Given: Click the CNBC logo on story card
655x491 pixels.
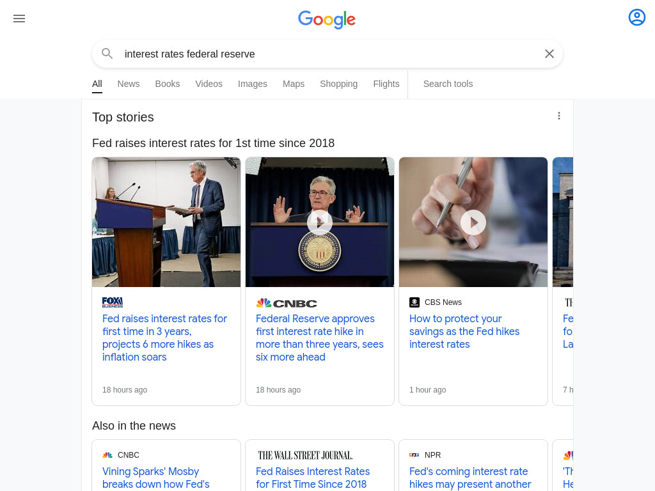Looking at the screenshot, I should click(287, 303).
